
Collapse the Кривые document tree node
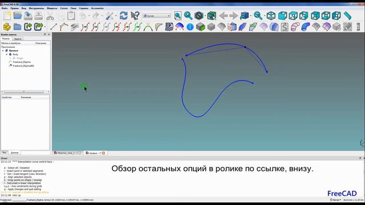coord(3,51)
